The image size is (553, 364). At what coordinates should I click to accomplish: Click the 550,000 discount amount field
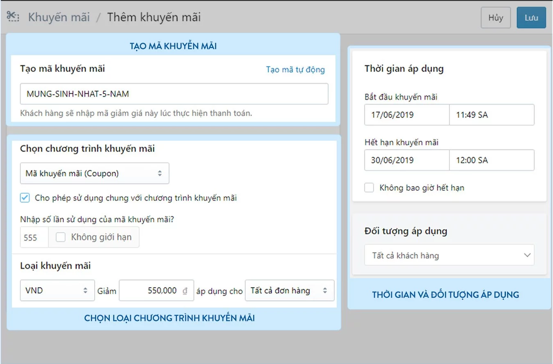(152, 291)
